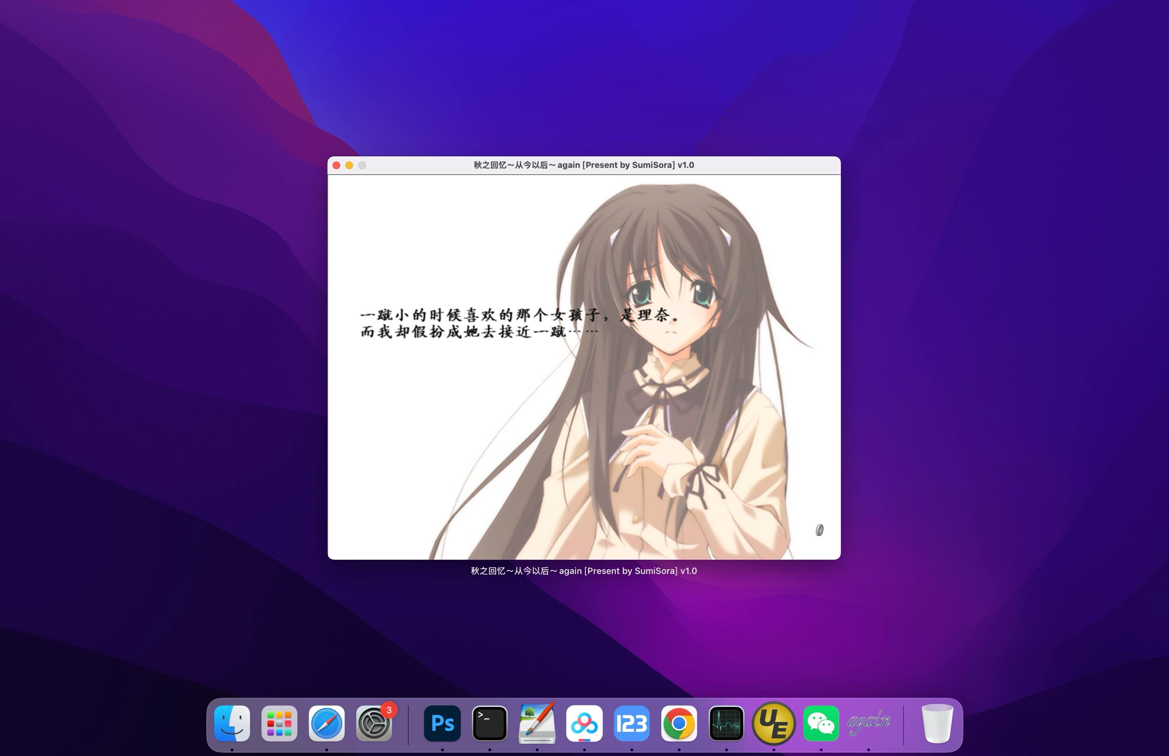The width and height of the screenshot is (1169, 756).
Task: Open the Terminal Dock icon
Action: tap(490, 723)
